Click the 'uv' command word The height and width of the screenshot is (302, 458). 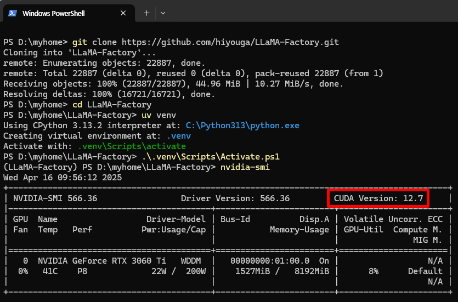point(146,115)
